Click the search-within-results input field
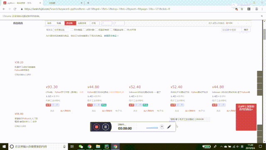The image size is (266, 150). pos(232,30)
